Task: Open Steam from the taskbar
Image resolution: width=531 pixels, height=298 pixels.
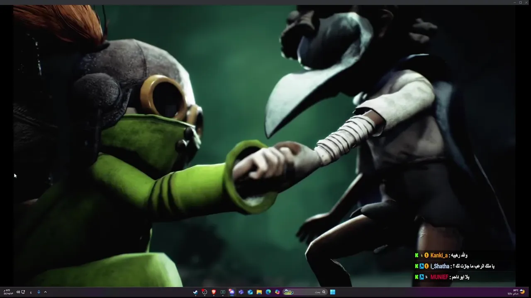Action: click(x=195, y=292)
